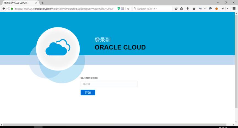Close the browser window
Screen dimensions: 238x128
point(234,2)
